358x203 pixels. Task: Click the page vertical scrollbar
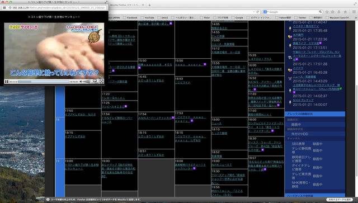coord(356,130)
